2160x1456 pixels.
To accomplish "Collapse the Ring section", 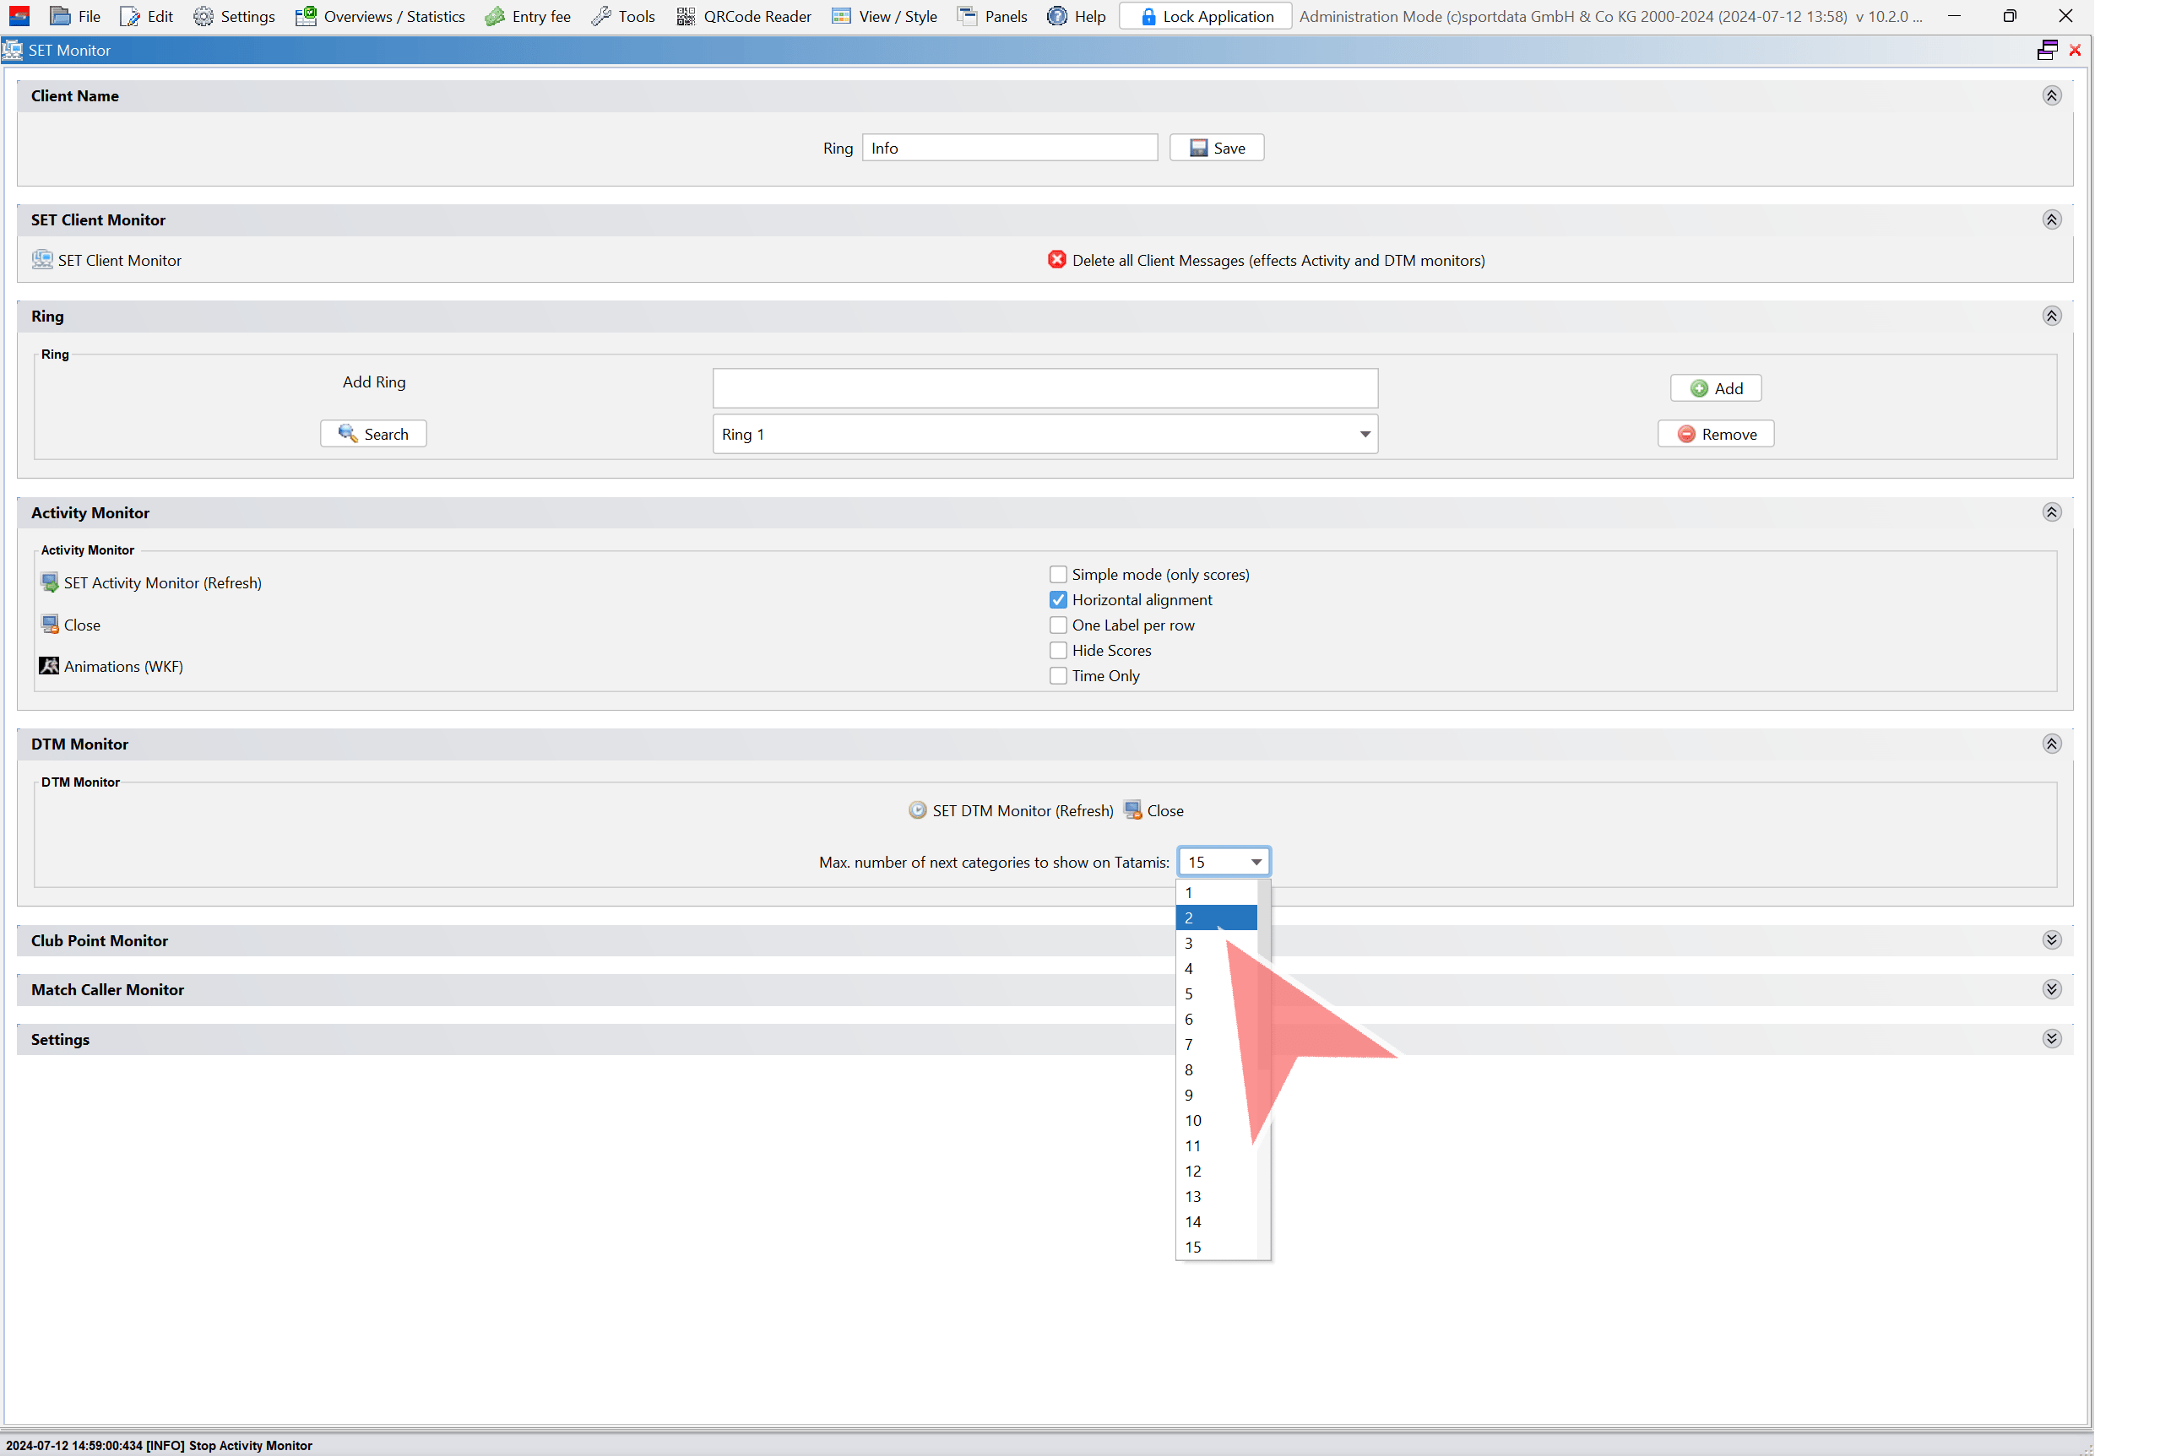I will point(2050,316).
